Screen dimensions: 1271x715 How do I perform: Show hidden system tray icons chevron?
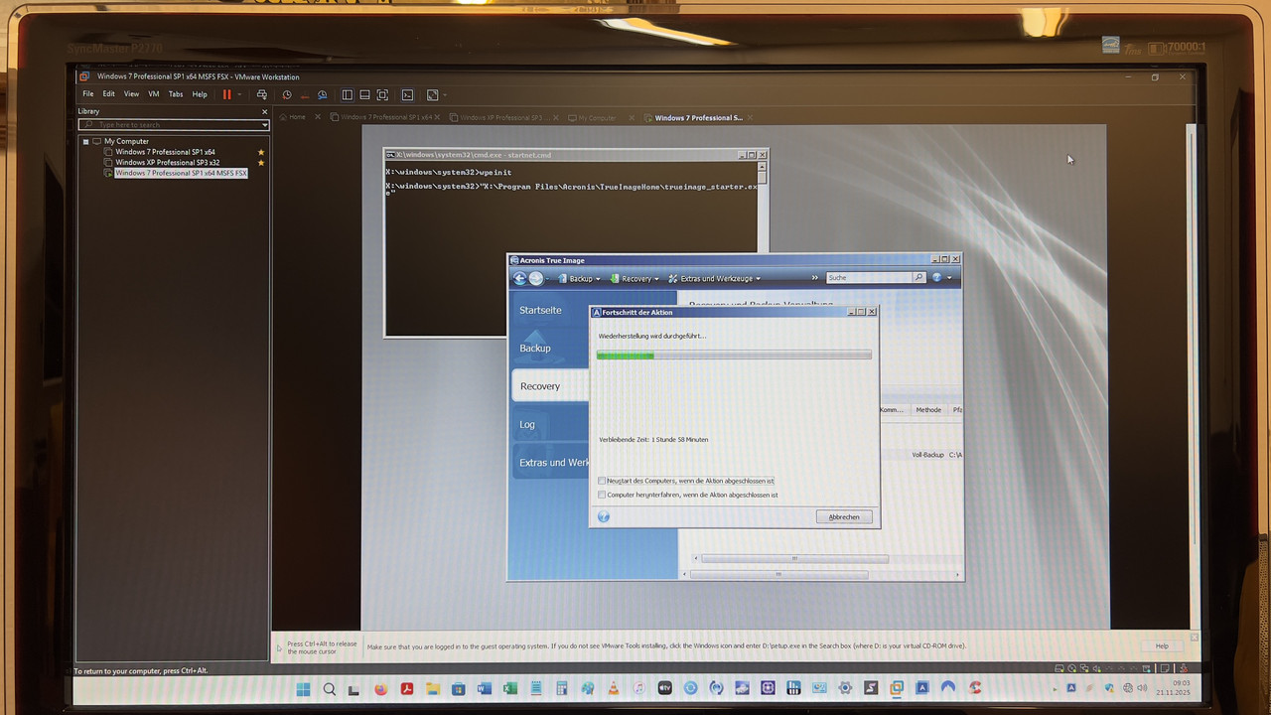tap(1054, 687)
